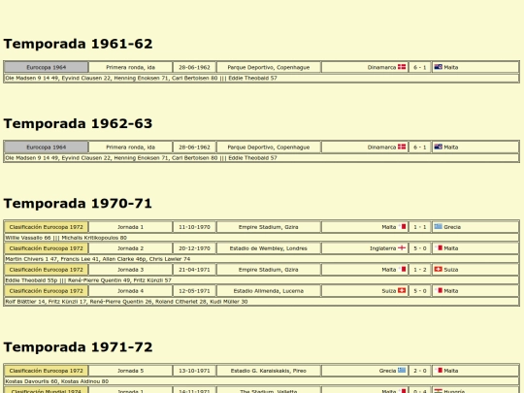Click the Jornada 4 cell

click(x=131, y=291)
